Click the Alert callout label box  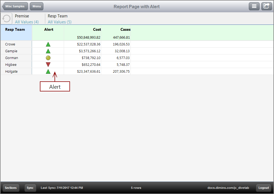point(55,86)
